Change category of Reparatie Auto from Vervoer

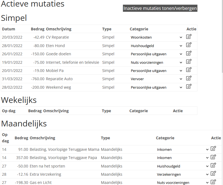[156, 79]
